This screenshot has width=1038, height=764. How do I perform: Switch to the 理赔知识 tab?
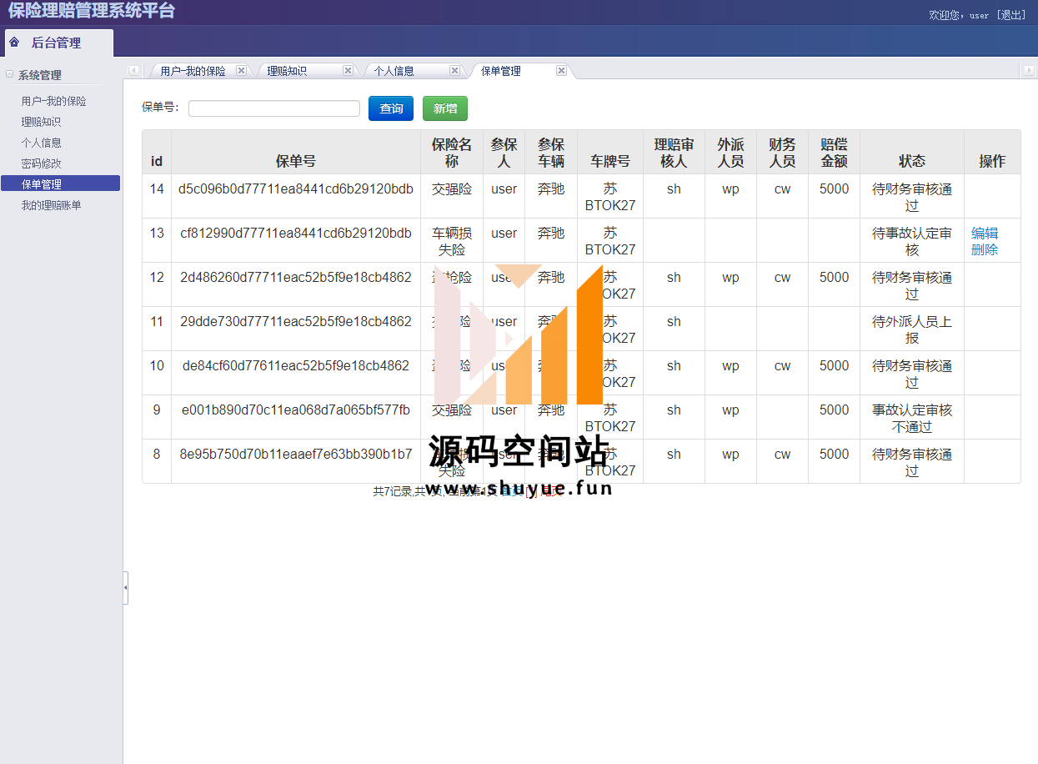(x=287, y=72)
